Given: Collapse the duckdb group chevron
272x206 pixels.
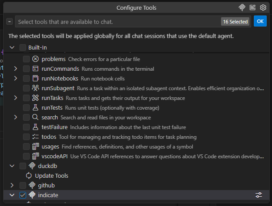Looking at the screenshot, I should click(12, 166).
